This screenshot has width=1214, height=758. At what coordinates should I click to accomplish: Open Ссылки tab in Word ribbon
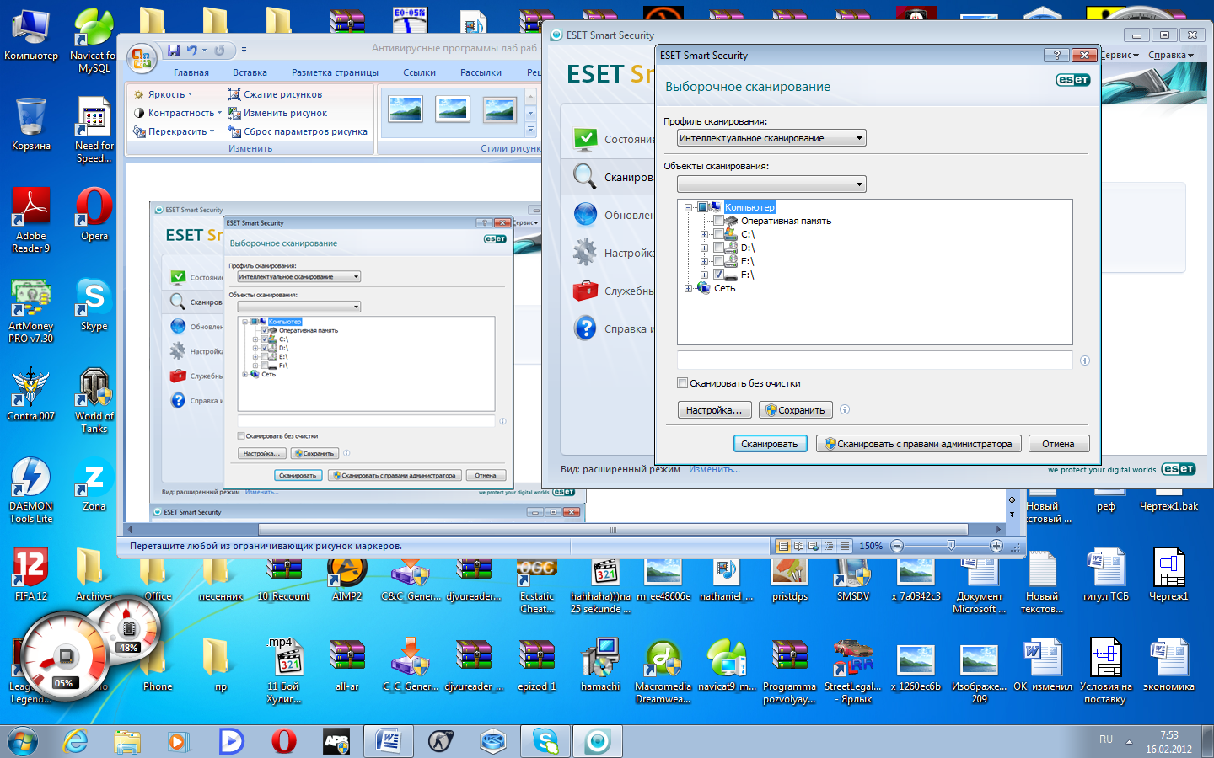[x=419, y=72]
